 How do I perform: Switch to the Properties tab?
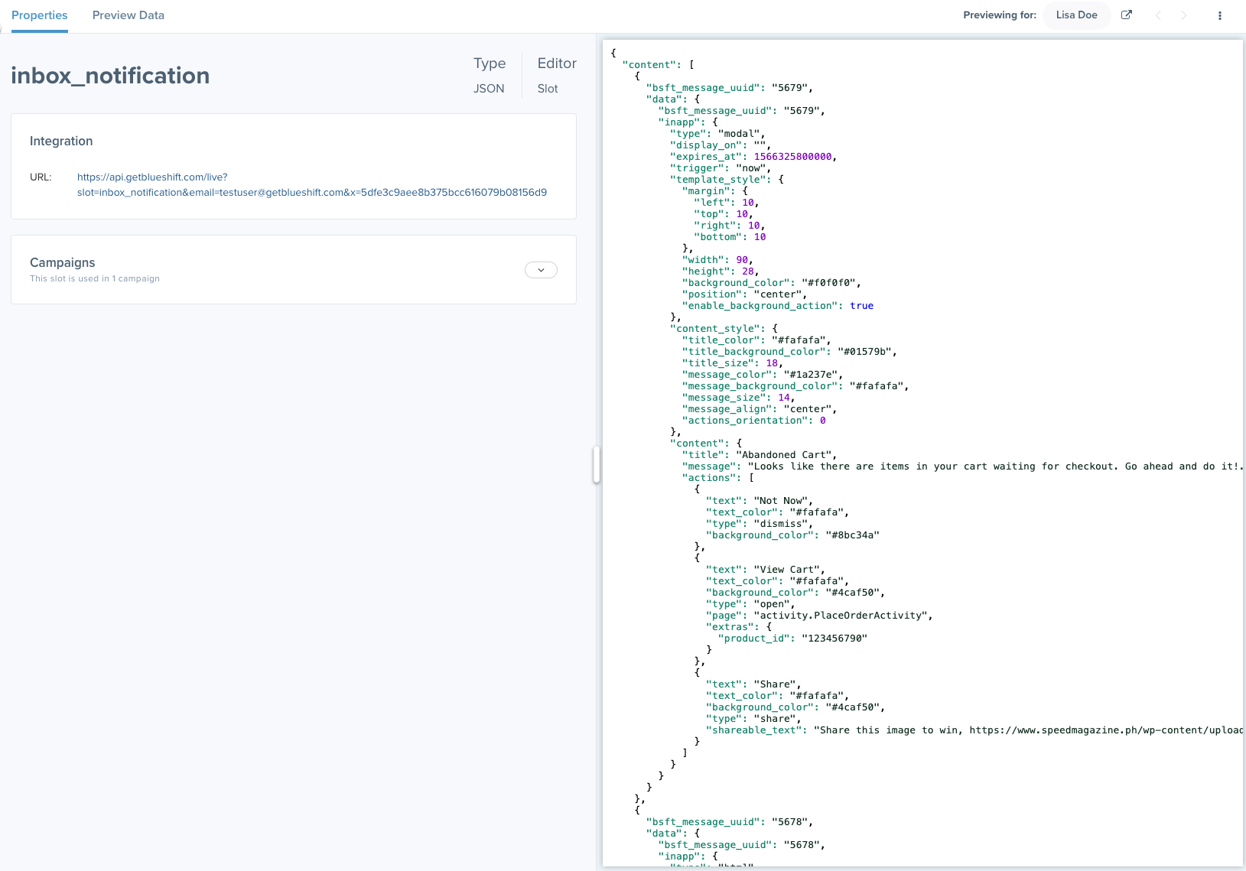pyautogui.click(x=40, y=15)
